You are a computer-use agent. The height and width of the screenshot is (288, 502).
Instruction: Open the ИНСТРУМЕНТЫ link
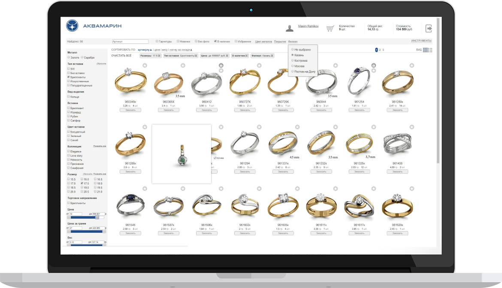tap(421, 41)
